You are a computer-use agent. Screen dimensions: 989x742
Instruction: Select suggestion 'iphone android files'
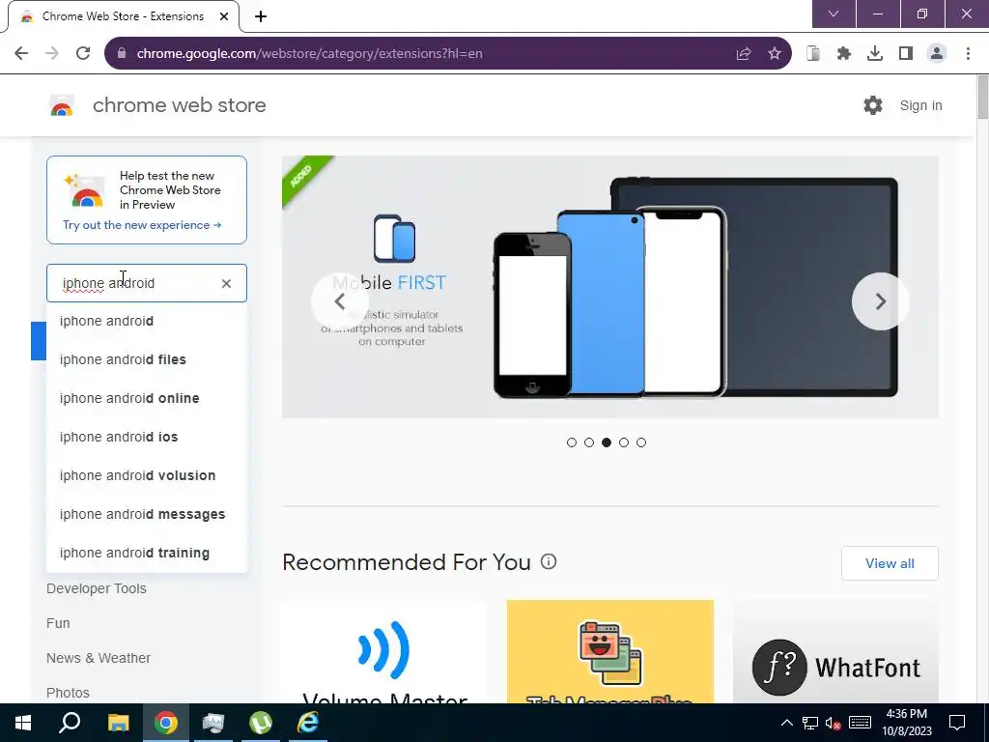pos(147,359)
